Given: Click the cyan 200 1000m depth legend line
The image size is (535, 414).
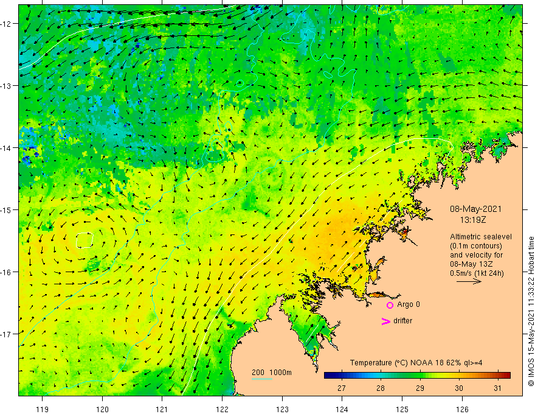Looking at the screenshot, I should pos(261,379).
